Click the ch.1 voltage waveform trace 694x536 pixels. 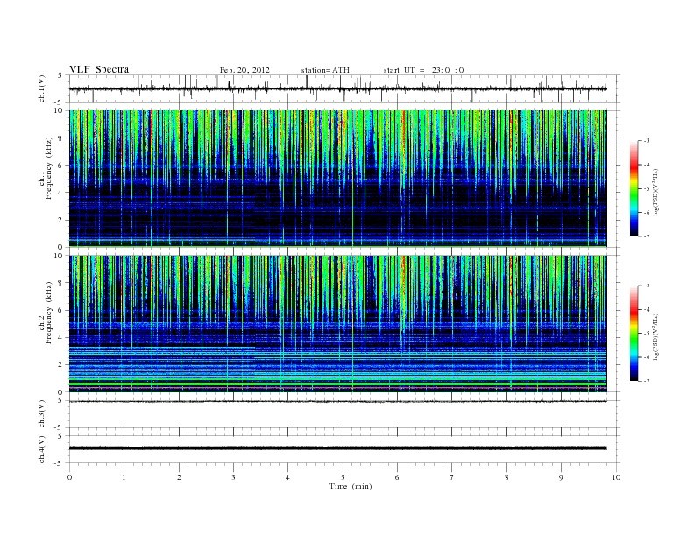(337, 88)
